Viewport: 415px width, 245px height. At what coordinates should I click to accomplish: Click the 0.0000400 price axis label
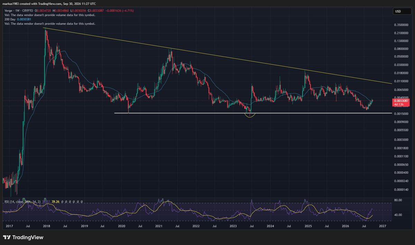point(401,172)
